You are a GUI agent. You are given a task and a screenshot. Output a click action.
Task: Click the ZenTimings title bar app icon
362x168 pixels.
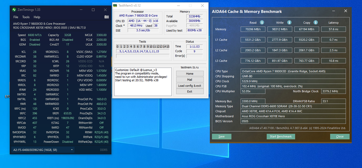(x=14, y=10)
